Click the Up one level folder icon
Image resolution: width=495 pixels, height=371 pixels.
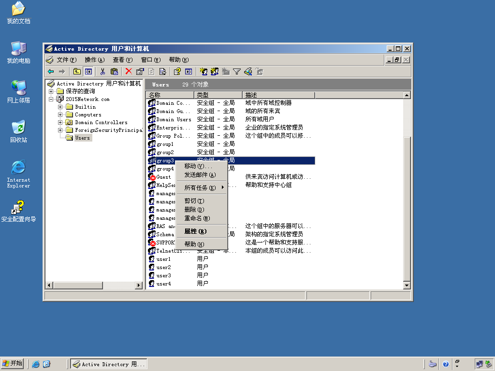(x=77, y=71)
